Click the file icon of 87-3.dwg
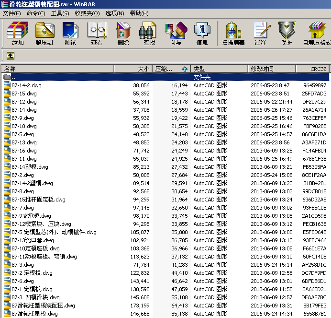This screenshot has height=318, width=331. coord(7,264)
